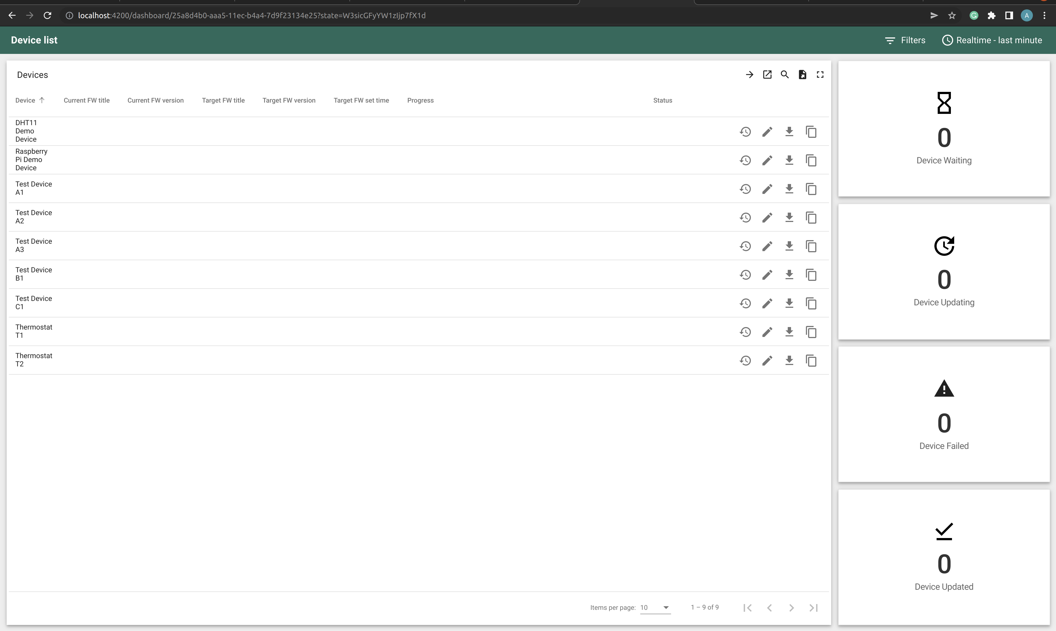Copy ID of DHT11 Demo Device
This screenshot has width=1056, height=631.
[x=811, y=132]
